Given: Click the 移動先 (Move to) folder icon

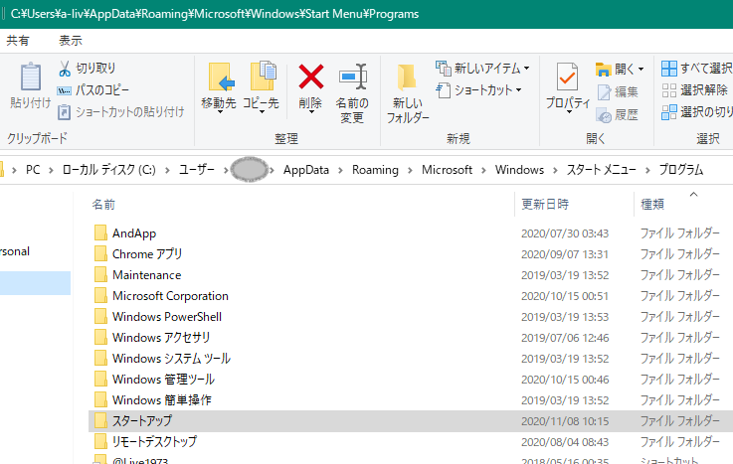Looking at the screenshot, I should pos(220,77).
